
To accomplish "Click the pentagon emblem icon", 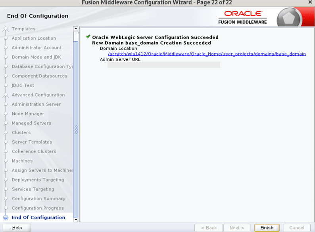I will click(289, 18).
